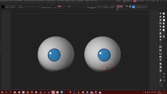167x94 pixels.
Task: Open Photos app from the taskbar
Action: pyautogui.click(x=100, y=92)
